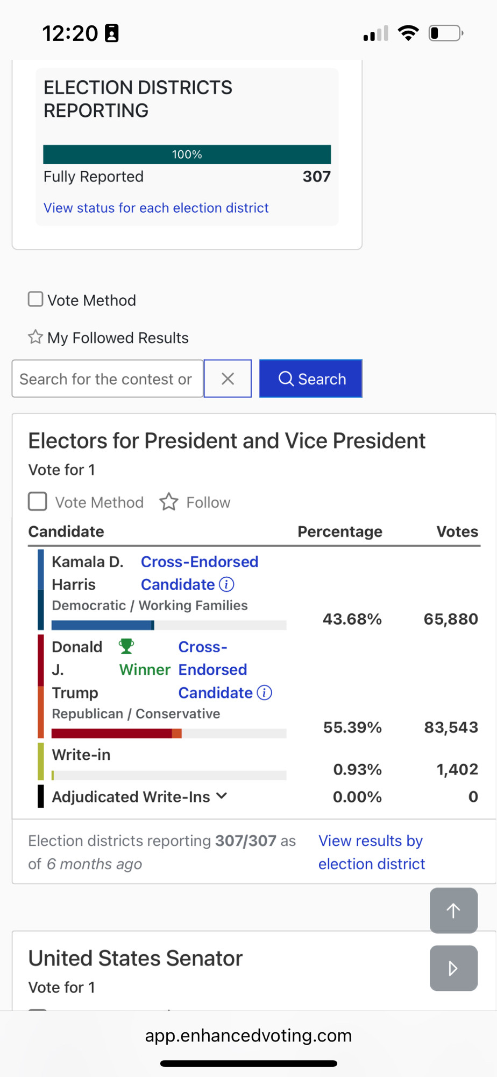Open View results by election district link
Screen dimensions: 497x1077
[372, 852]
